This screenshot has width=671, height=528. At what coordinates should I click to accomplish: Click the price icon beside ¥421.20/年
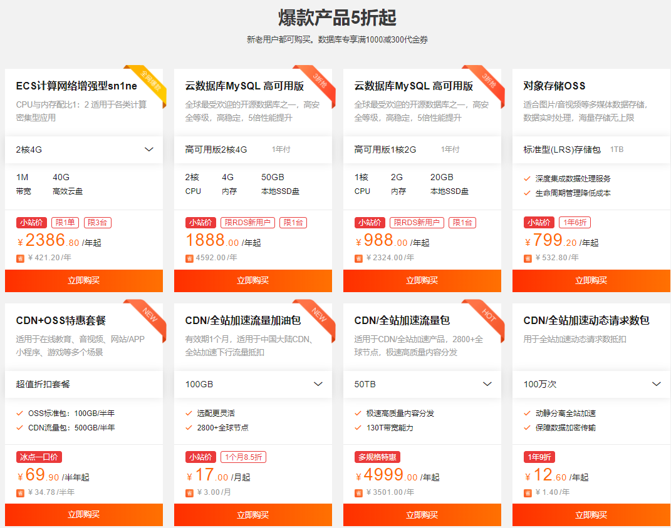(x=20, y=258)
